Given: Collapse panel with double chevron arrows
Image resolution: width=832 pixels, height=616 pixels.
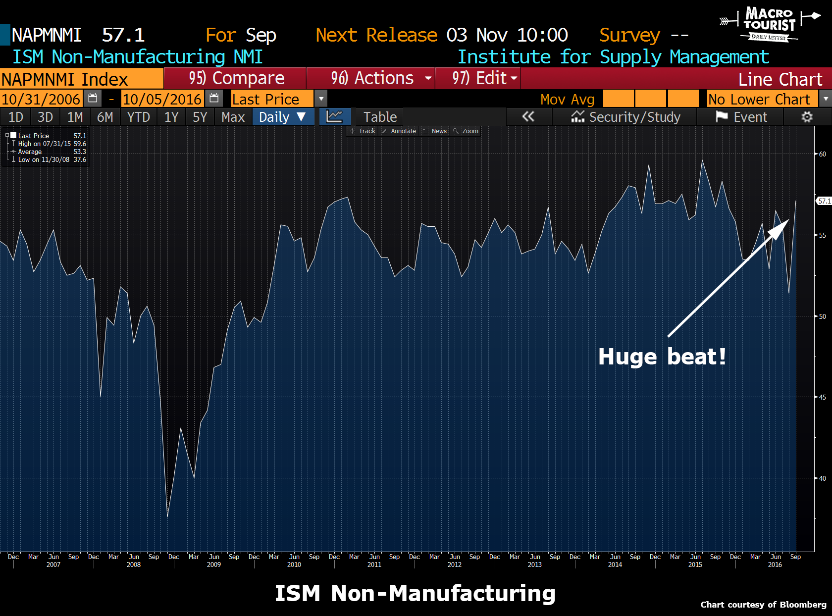Looking at the screenshot, I should (528, 117).
